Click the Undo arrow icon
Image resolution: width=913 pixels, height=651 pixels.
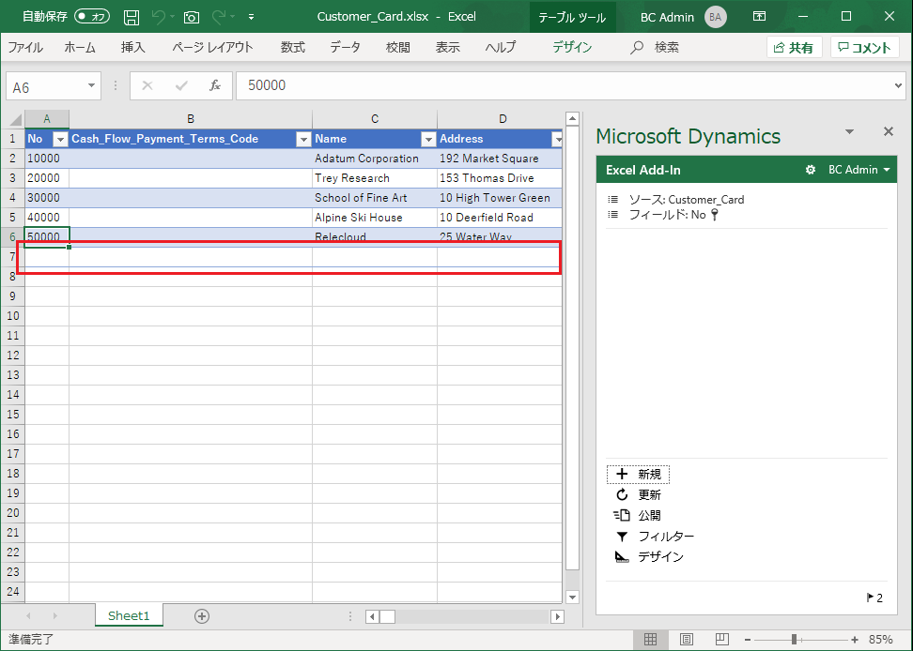(159, 17)
